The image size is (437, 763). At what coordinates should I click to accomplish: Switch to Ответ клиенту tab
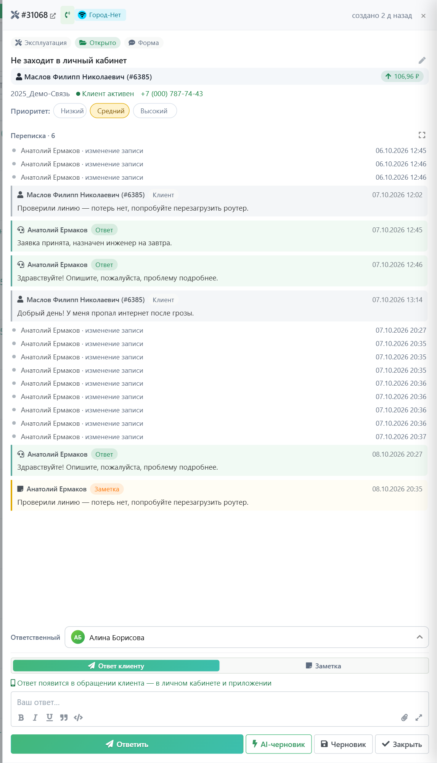click(x=116, y=666)
